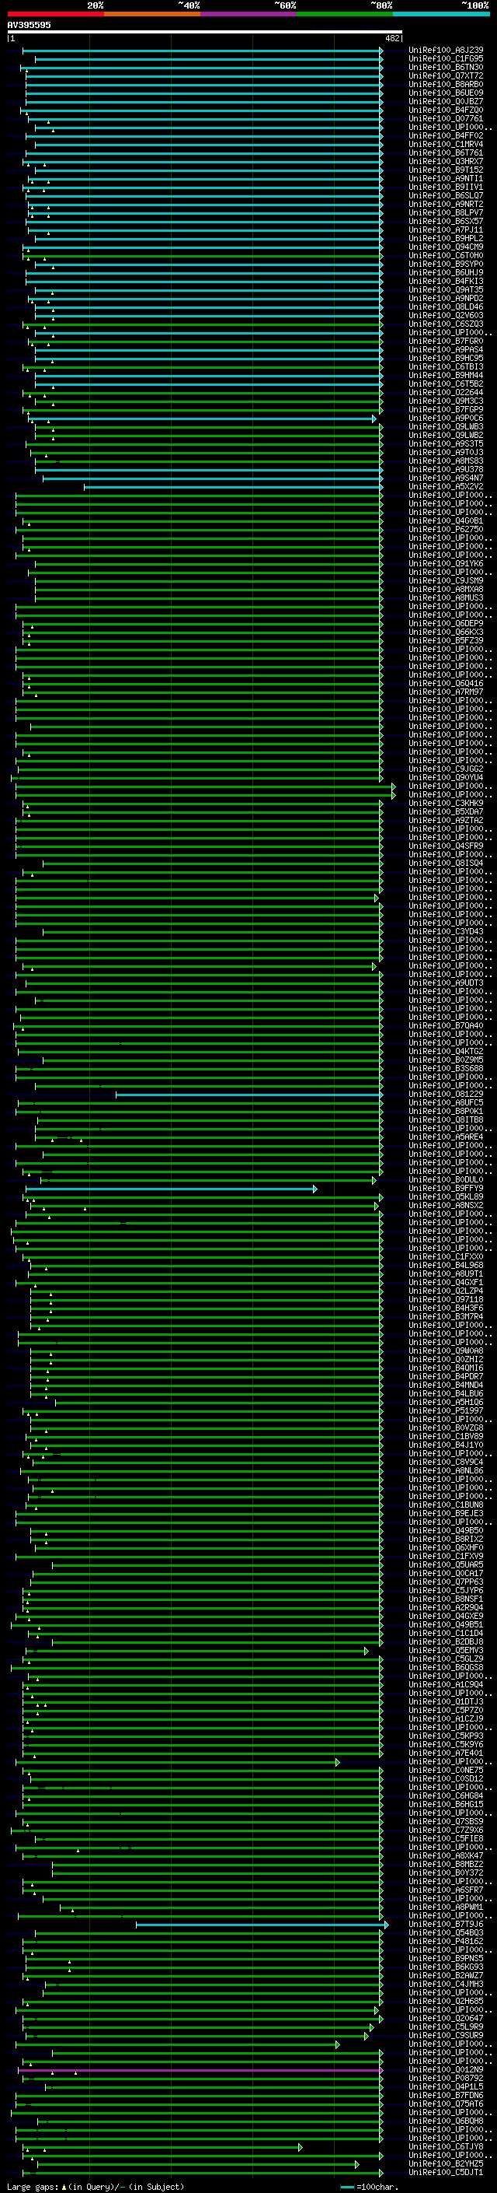Click the UniRef100_A8J239 hit label
The width and height of the screenshot is (497, 2193).
(x=446, y=51)
